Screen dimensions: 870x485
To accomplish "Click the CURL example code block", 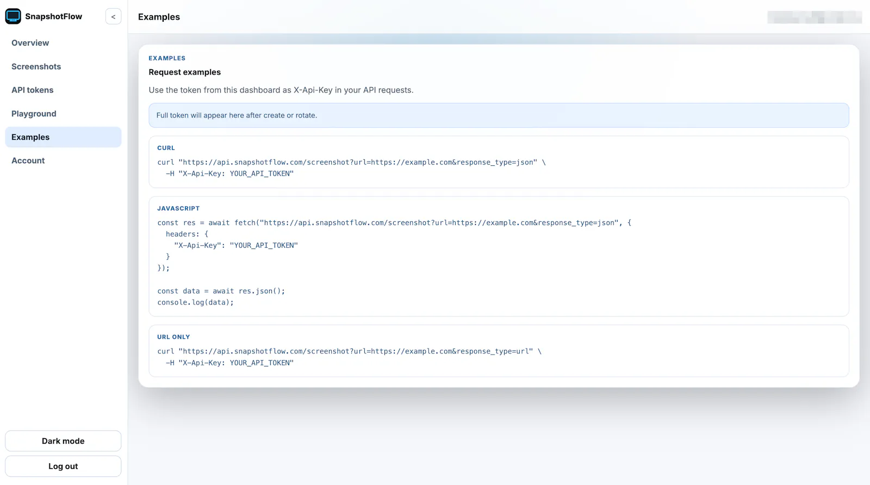I will coord(499,162).
